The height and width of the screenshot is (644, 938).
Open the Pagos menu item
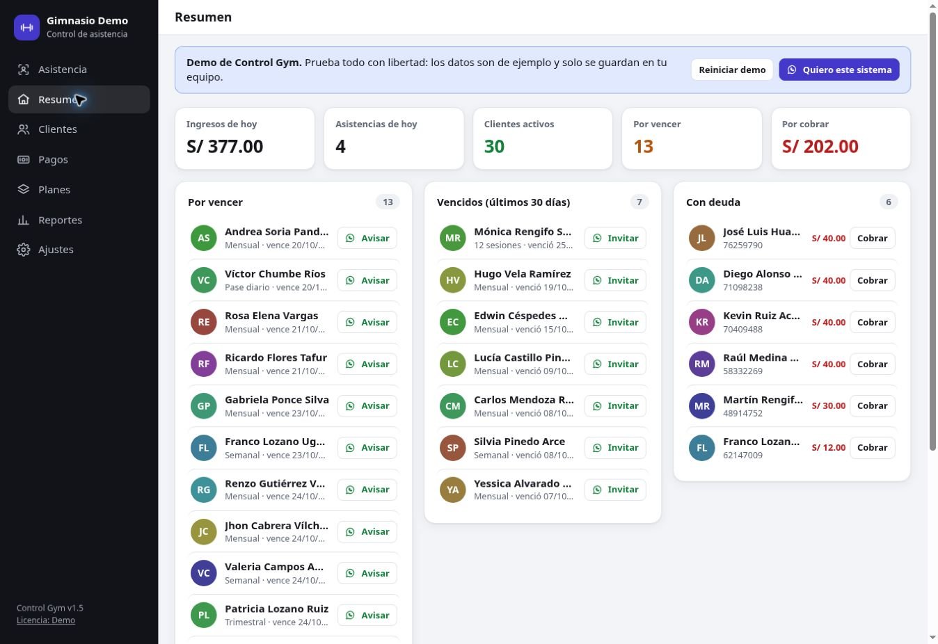(x=79, y=159)
